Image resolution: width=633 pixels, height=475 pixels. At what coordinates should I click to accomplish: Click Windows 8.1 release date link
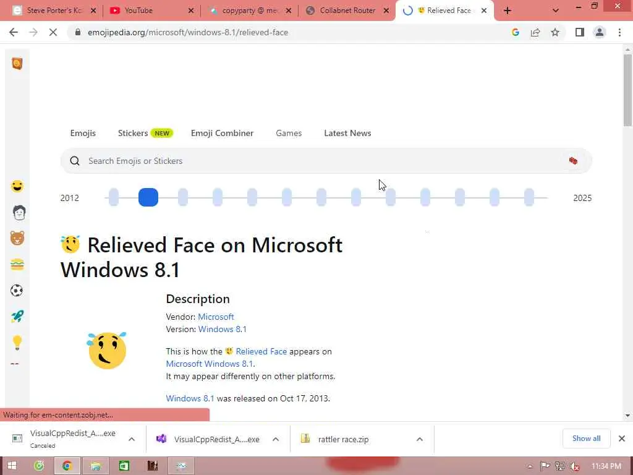click(x=190, y=398)
